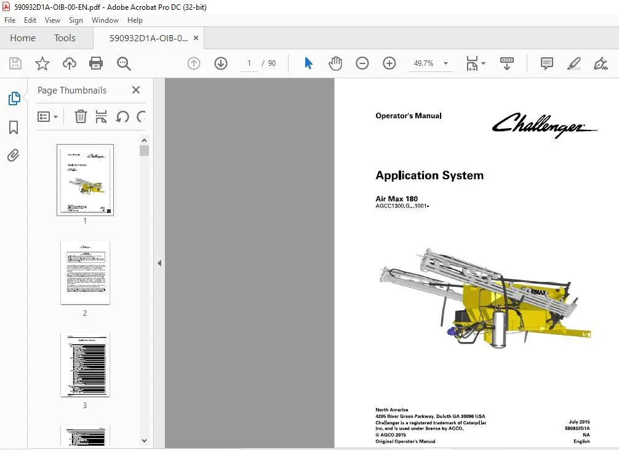
Task: Click the thumbnails scrollbar handle
Action: [x=144, y=151]
